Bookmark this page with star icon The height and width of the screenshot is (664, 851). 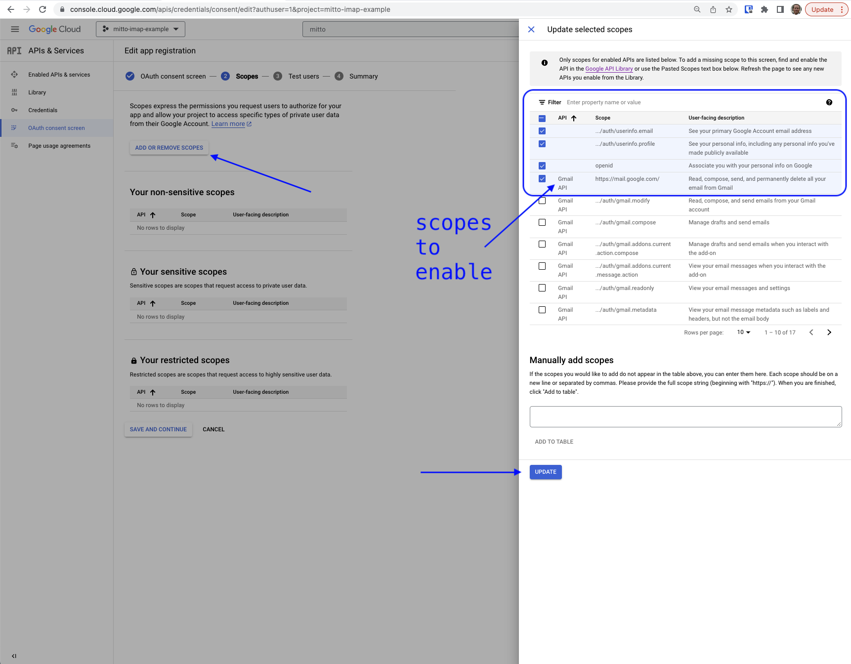coord(729,9)
